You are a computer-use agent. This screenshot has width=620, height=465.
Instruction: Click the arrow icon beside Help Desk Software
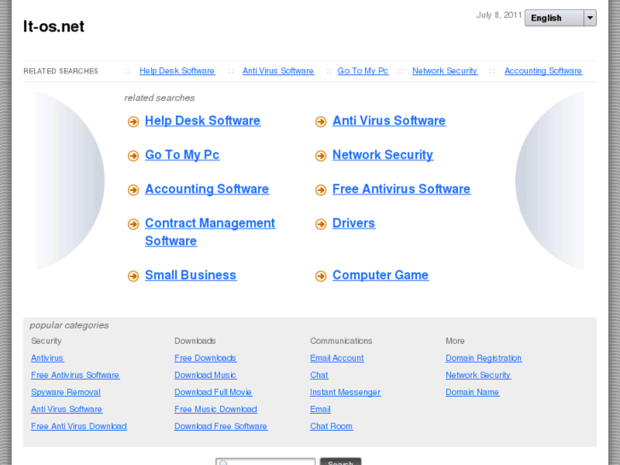pyautogui.click(x=133, y=122)
